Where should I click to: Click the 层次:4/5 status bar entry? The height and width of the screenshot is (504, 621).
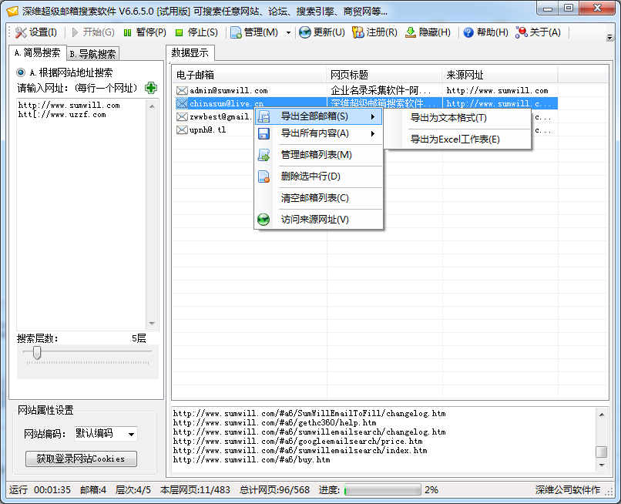click(133, 490)
